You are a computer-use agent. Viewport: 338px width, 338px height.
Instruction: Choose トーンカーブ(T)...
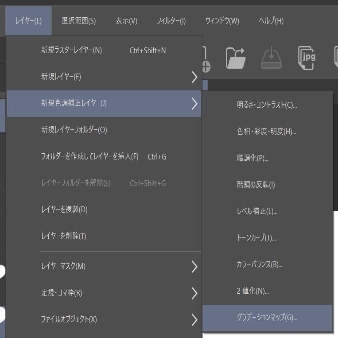pyautogui.click(x=267, y=238)
